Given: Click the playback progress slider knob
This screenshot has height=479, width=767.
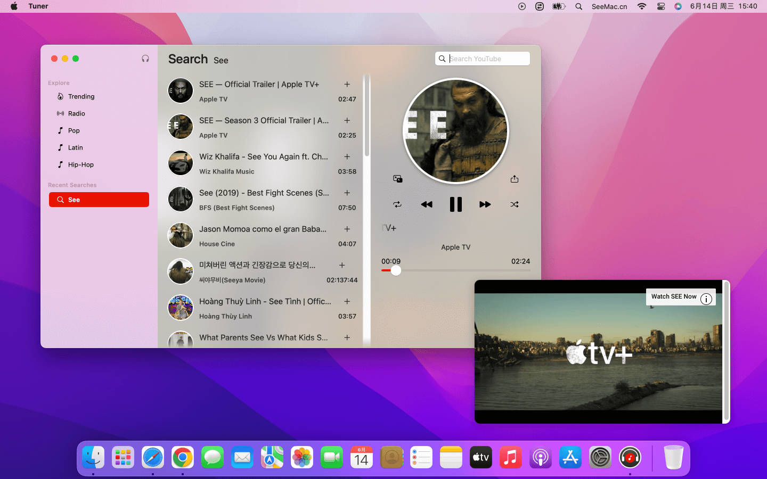Looking at the screenshot, I should pyautogui.click(x=396, y=270).
